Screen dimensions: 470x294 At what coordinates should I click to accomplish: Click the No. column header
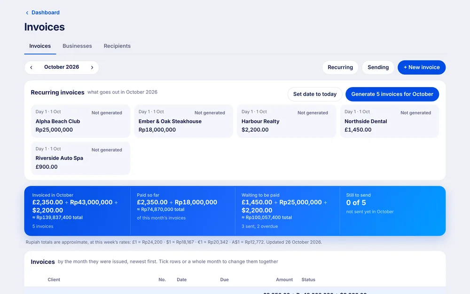point(162,279)
